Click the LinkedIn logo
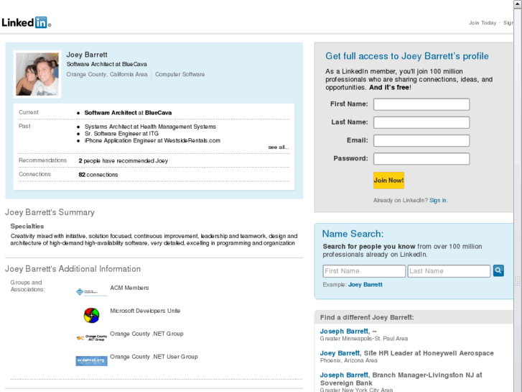This screenshot has height=392, width=522. (26, 23)
